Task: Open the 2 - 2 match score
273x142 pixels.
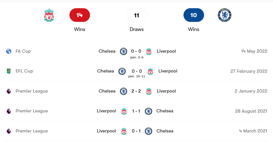Action: tap(136, 91)
